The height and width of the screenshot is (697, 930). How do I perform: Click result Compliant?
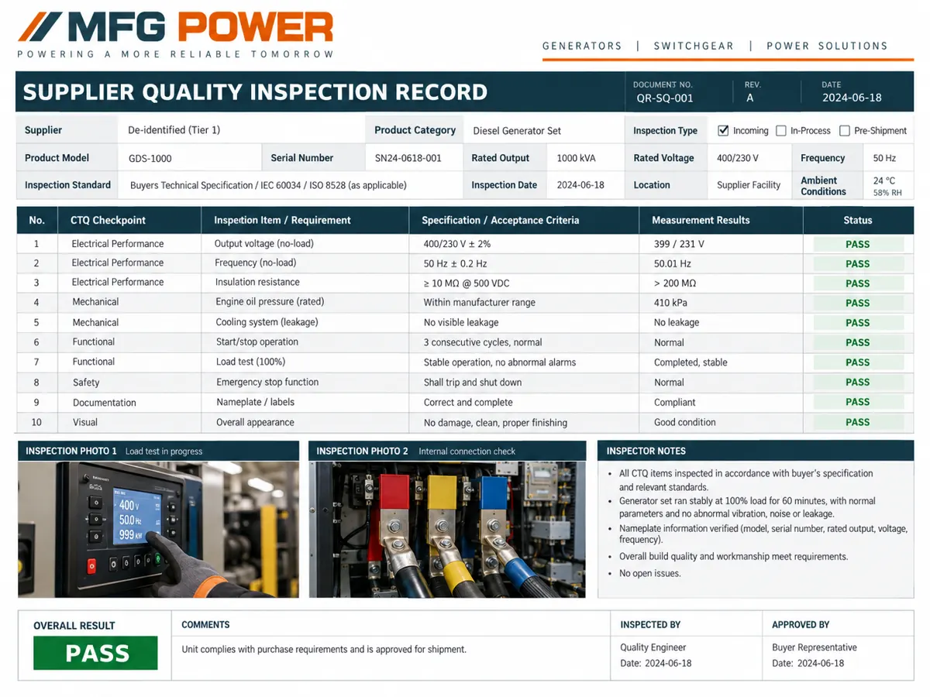(x=675, y=403)
